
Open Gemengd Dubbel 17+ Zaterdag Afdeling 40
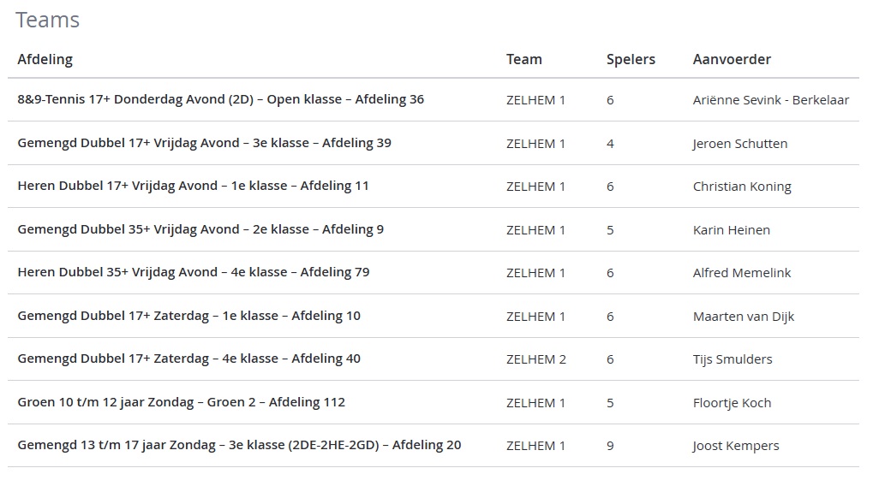tap(188, 359)
